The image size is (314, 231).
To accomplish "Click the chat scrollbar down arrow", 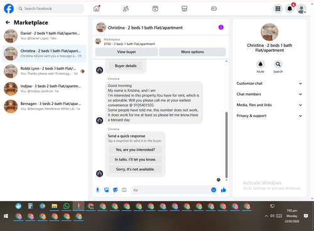I will pyautogui.click(x=226, y=180).
